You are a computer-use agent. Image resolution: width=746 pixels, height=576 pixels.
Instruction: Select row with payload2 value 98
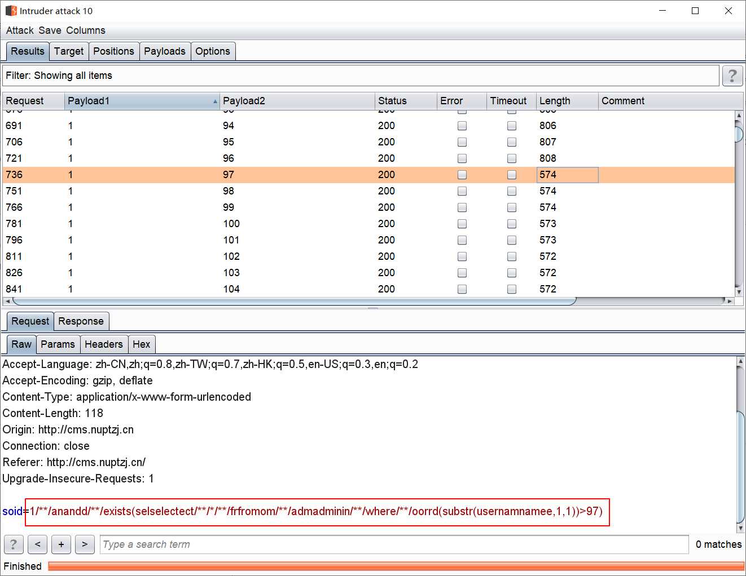point(368,191)
